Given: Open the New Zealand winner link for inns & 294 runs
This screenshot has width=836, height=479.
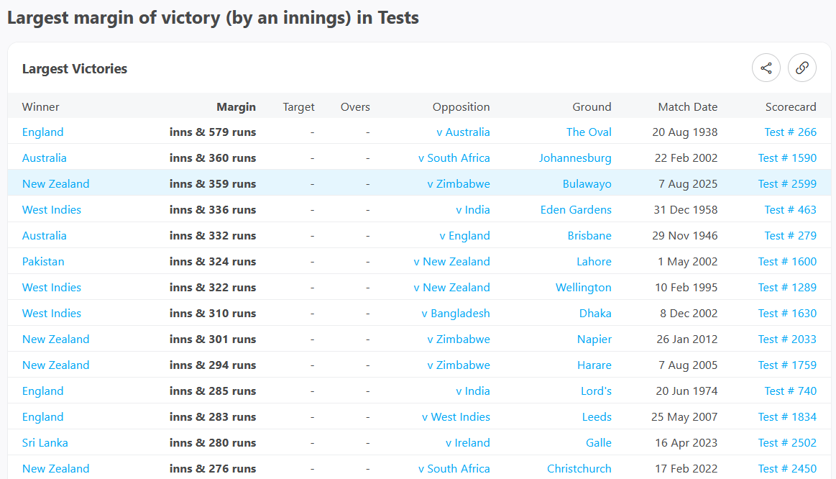Looking at the screenshot, I should (56, 365).
